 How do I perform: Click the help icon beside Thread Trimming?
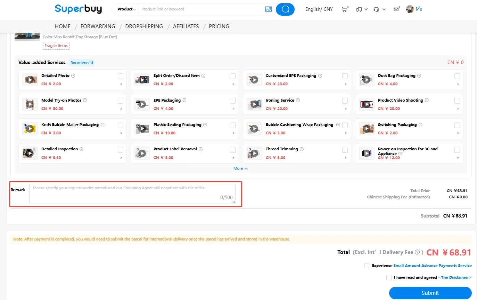302,149
